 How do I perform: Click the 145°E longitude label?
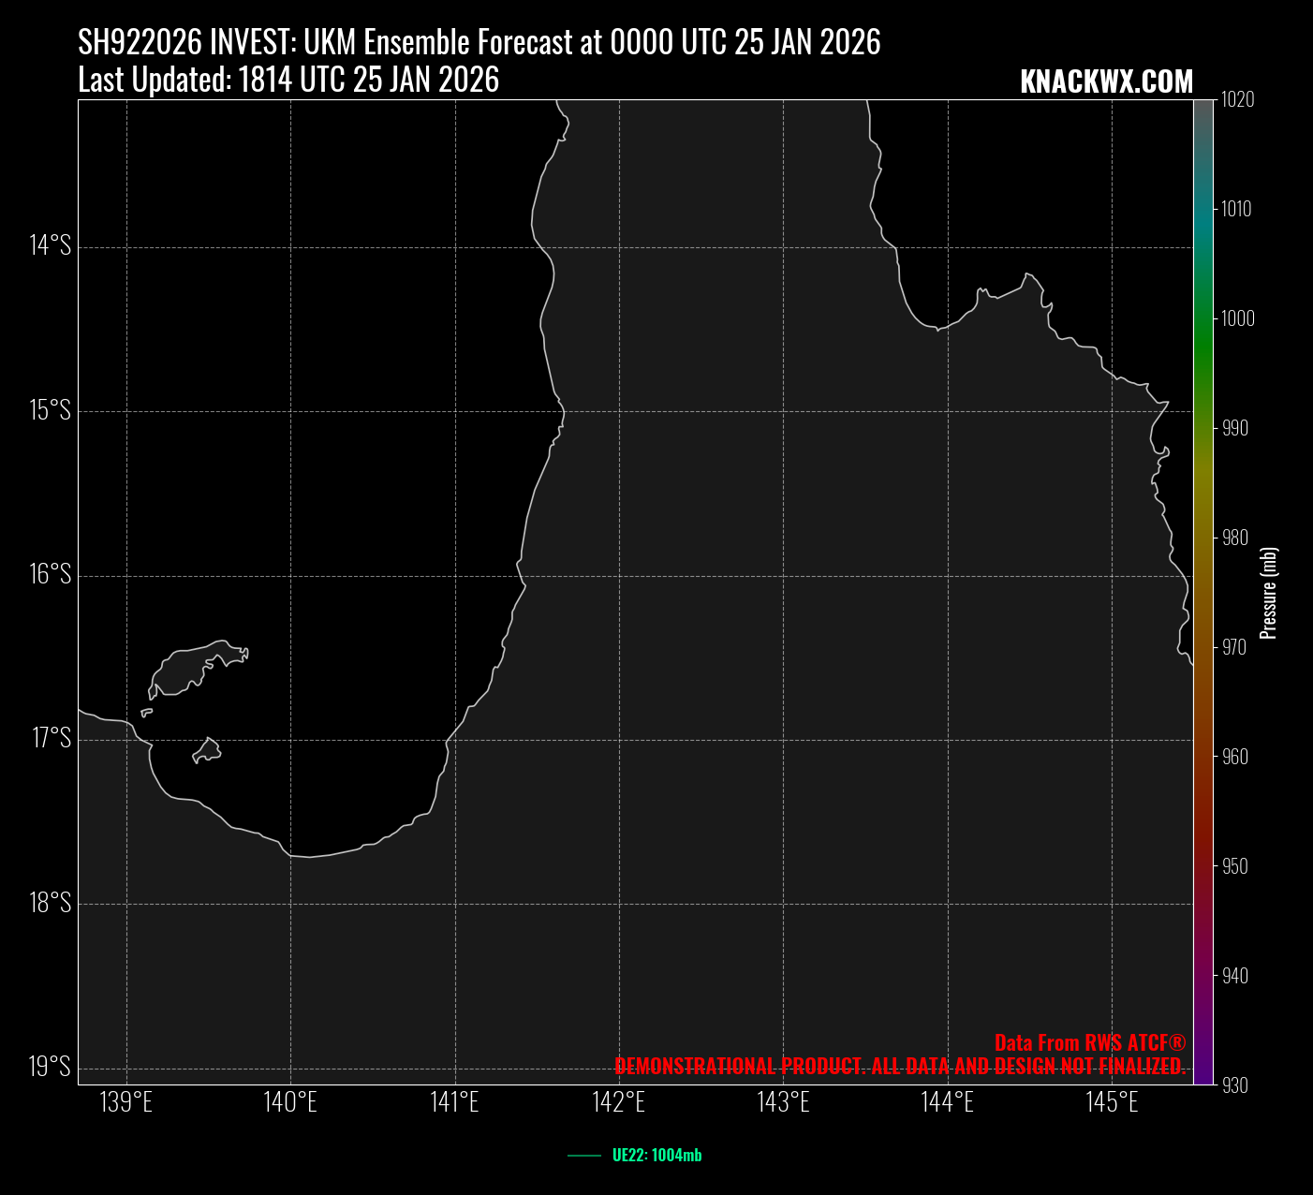(x=1112, y=1102)
